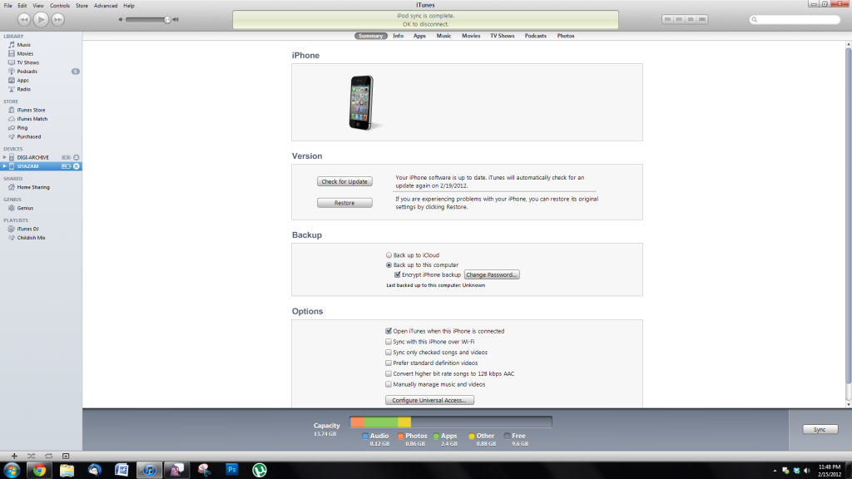Uncheck Open iTunes when this iPhone is connected
Viewport: 852px width, 479px height.
point(389,331)
